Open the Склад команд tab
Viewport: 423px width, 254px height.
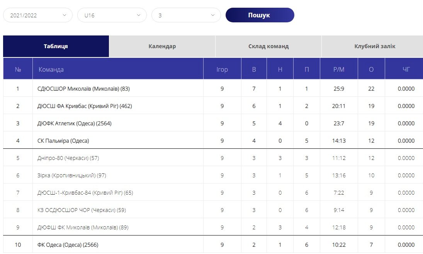268,46
